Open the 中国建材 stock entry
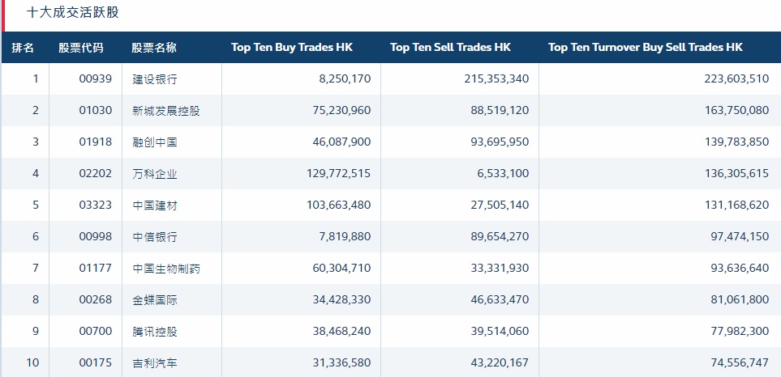 click(154, 205)
